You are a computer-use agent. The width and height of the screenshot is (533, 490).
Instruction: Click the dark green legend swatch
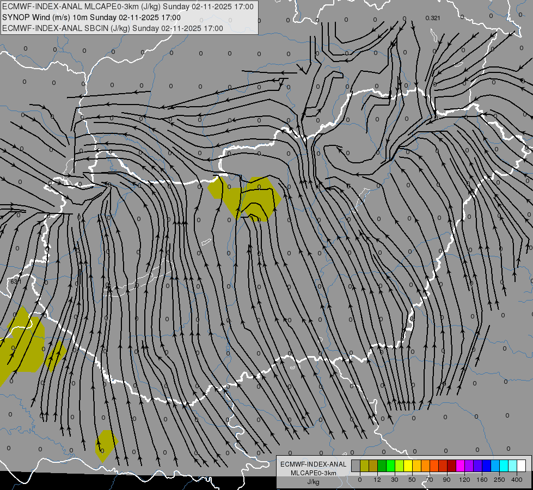pyautogui.click(x=382, y=465)
